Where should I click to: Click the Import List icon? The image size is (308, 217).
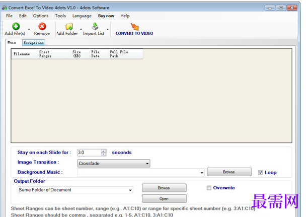pos(95,26)
